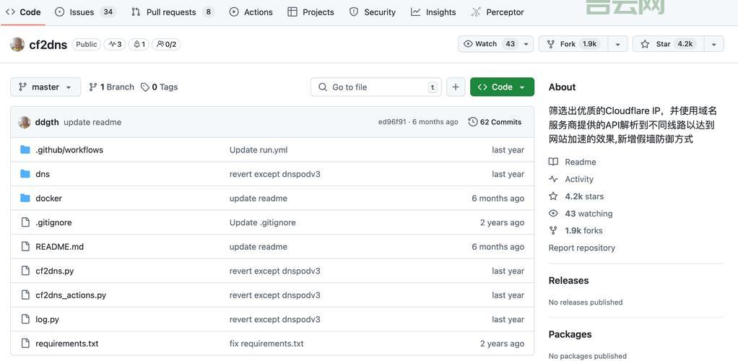Watch the repository notifications
738x361 pixels.
[490, 44]
